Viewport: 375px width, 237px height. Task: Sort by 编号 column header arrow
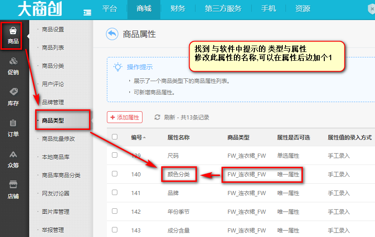(144, 138)
